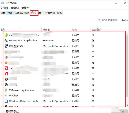Click the certreg MFC Application icon
Image resolution: width=129 pixels, height=113 pixels.
6,41
